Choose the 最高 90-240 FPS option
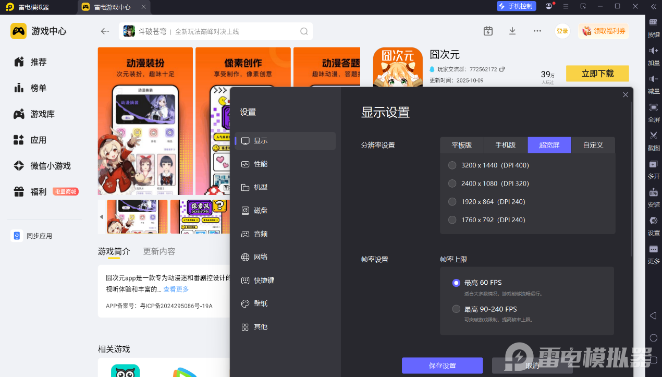The height and width of the screenshot is (377, 662). click(x=456, y=309)
